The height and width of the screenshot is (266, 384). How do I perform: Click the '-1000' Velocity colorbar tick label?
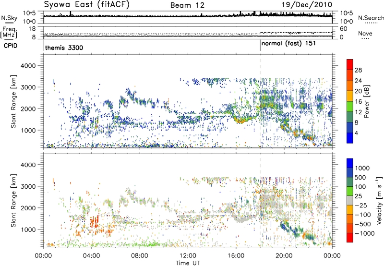point(364,233)
